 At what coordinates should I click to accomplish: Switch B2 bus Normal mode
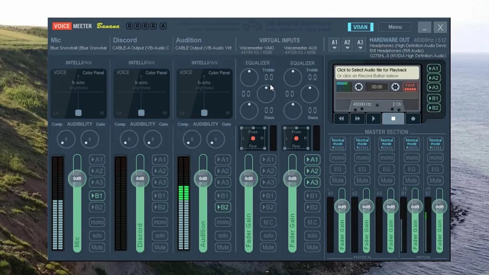pos(435,144)
